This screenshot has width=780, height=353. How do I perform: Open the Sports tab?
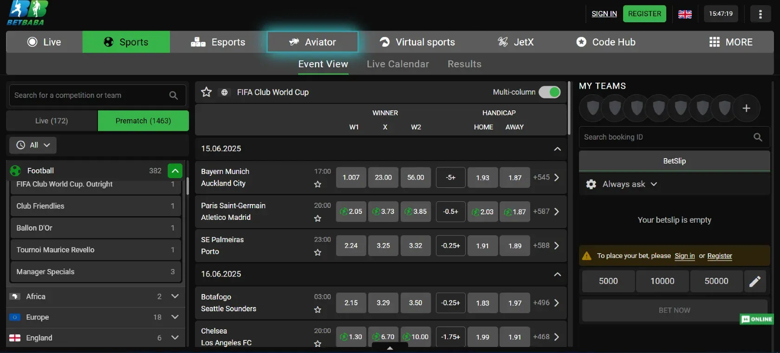126,42
